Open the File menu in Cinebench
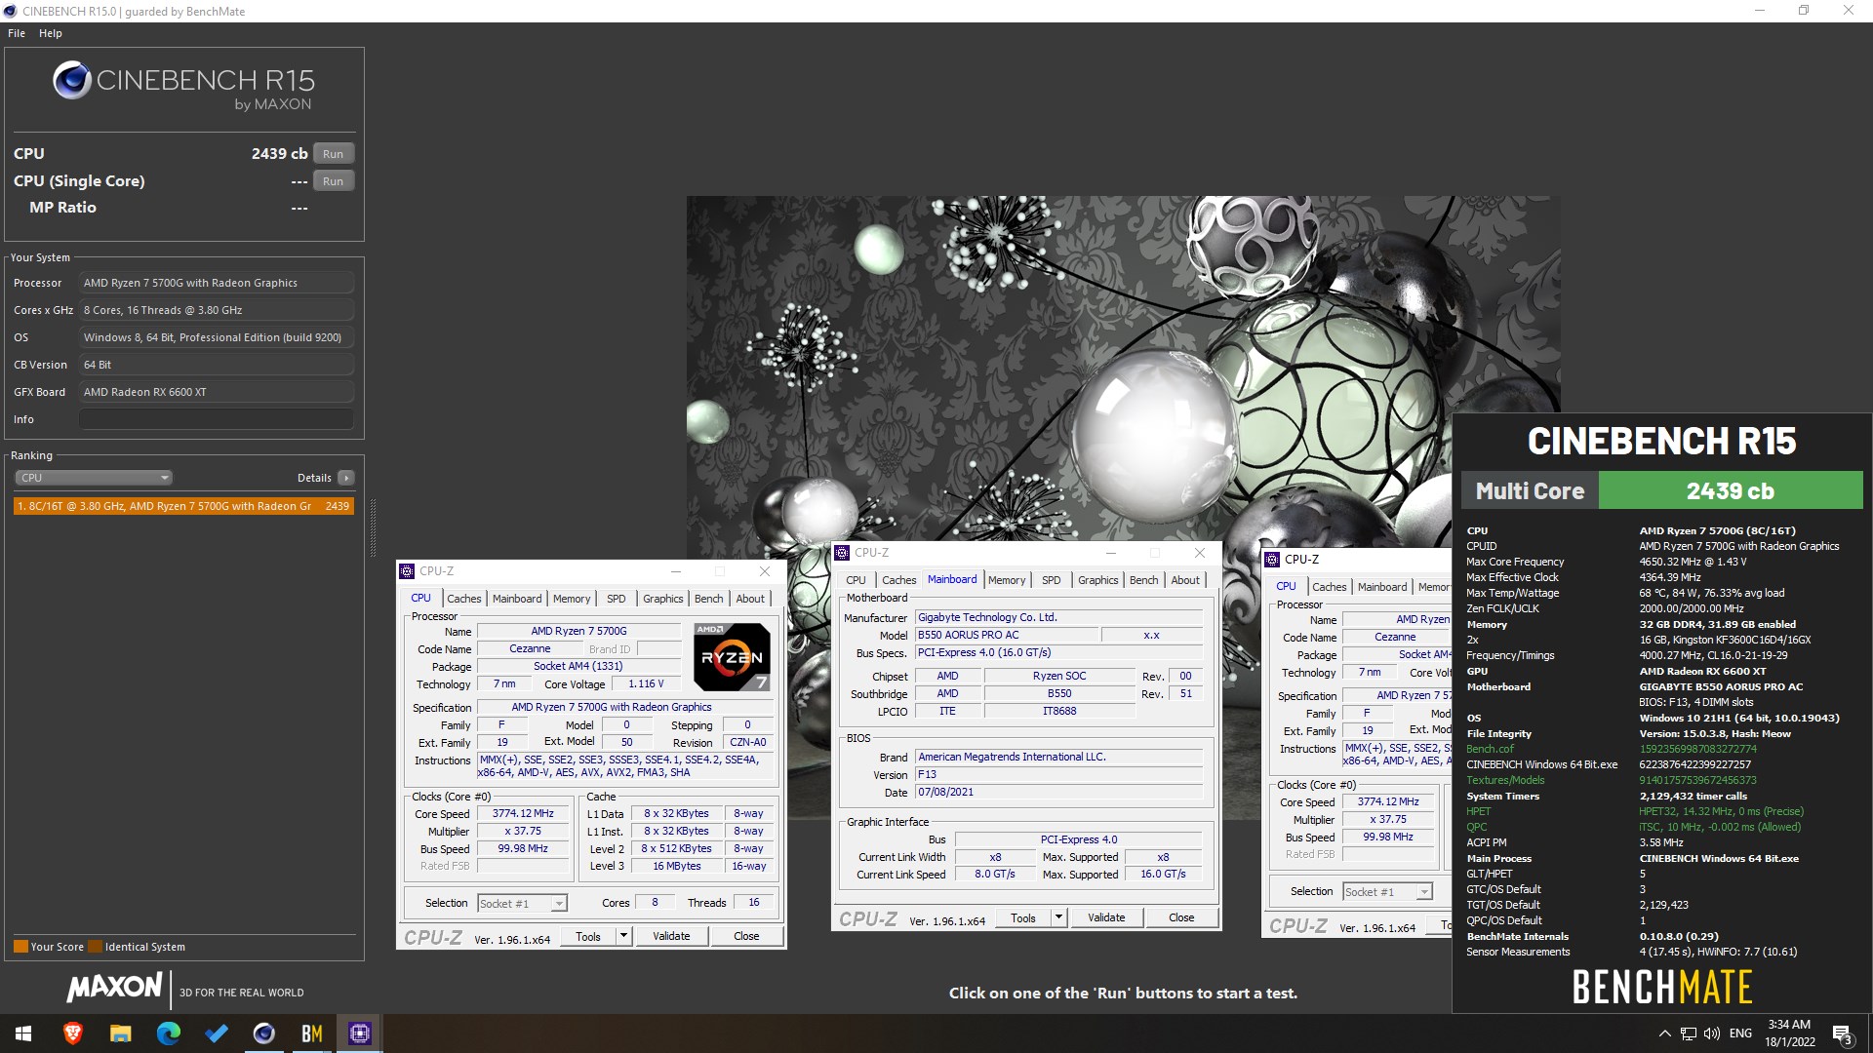The width and height of the screenshot is (1873, 1053). tap(17, 33)
